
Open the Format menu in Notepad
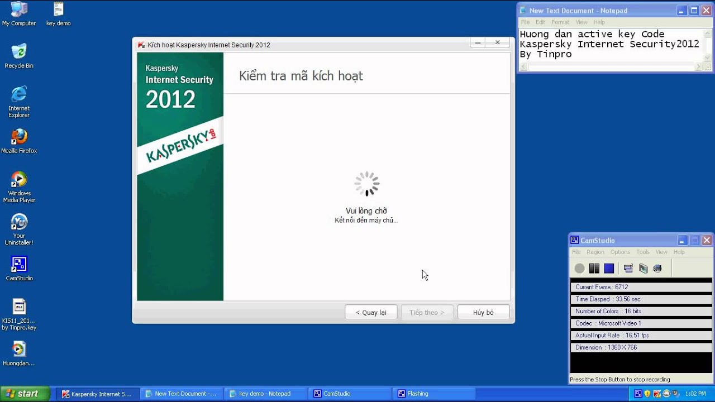[x=560, y=22]
